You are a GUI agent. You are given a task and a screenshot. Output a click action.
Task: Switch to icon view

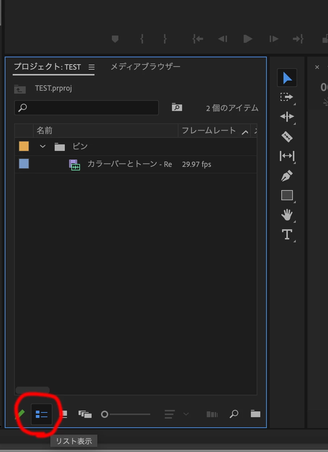point(63,414)
